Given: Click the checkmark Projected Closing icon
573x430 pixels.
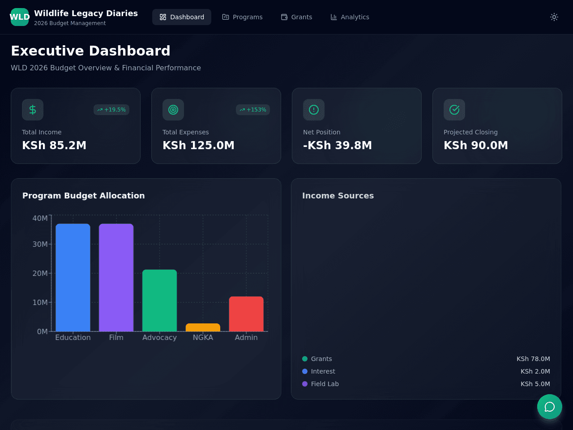Looking at the screenshot, I should pyautogui.click(x=454, y=110).
